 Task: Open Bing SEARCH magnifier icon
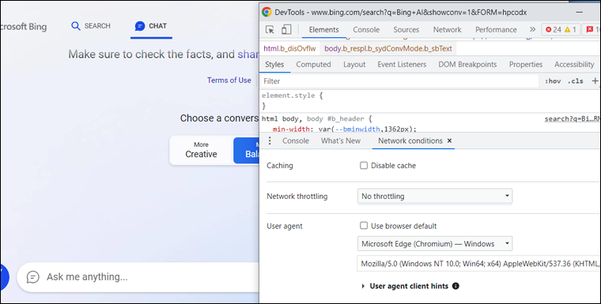[x=76, y=26]
